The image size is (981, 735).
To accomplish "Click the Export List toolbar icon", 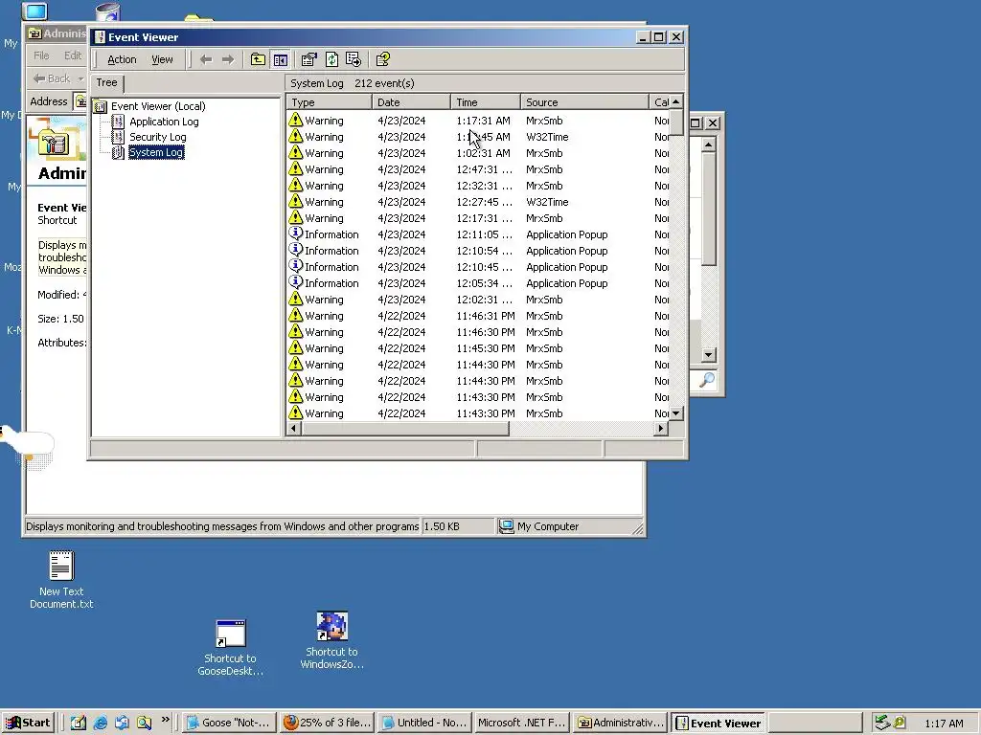I will (354, 59).
